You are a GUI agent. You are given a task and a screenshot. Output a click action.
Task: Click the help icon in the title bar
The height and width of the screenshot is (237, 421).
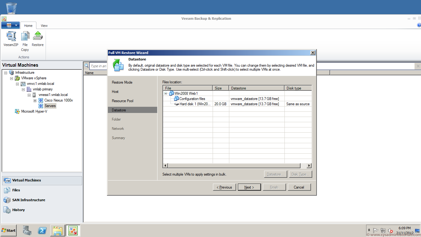(x=419, y=25)
